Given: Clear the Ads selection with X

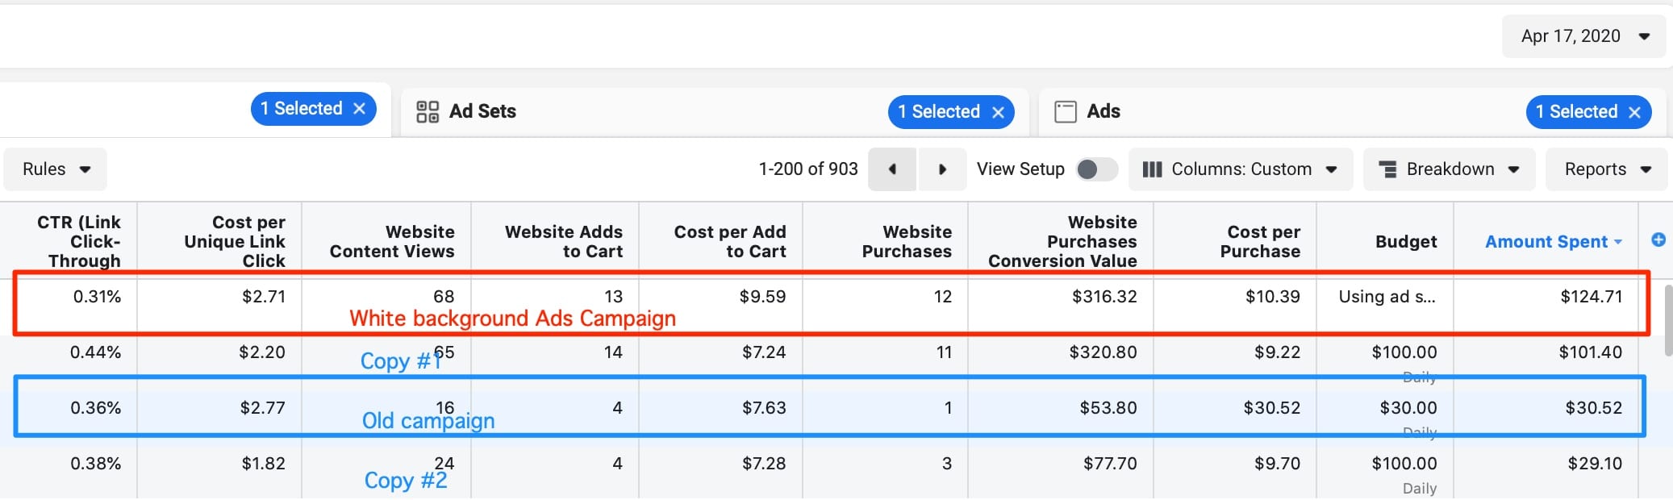Looking at the screenshot, I should (x=1635, y=112).
